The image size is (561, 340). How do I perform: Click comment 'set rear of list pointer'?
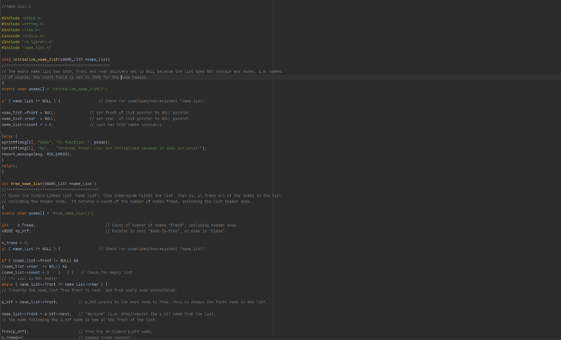[140, 119]
